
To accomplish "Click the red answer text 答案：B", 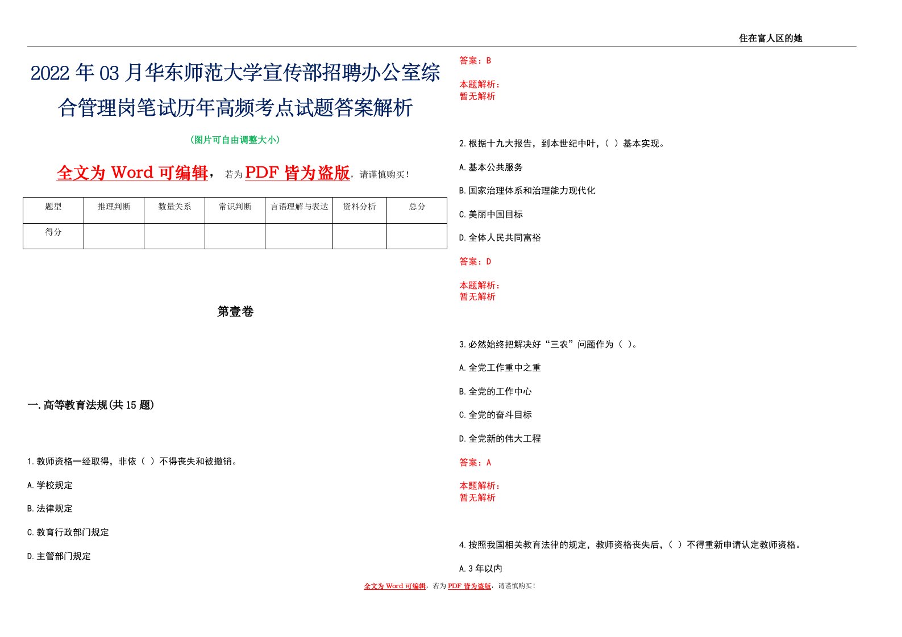I will [475, 61].
